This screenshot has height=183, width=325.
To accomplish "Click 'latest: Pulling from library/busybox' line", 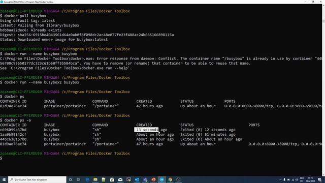I will [x=40, y=25].
